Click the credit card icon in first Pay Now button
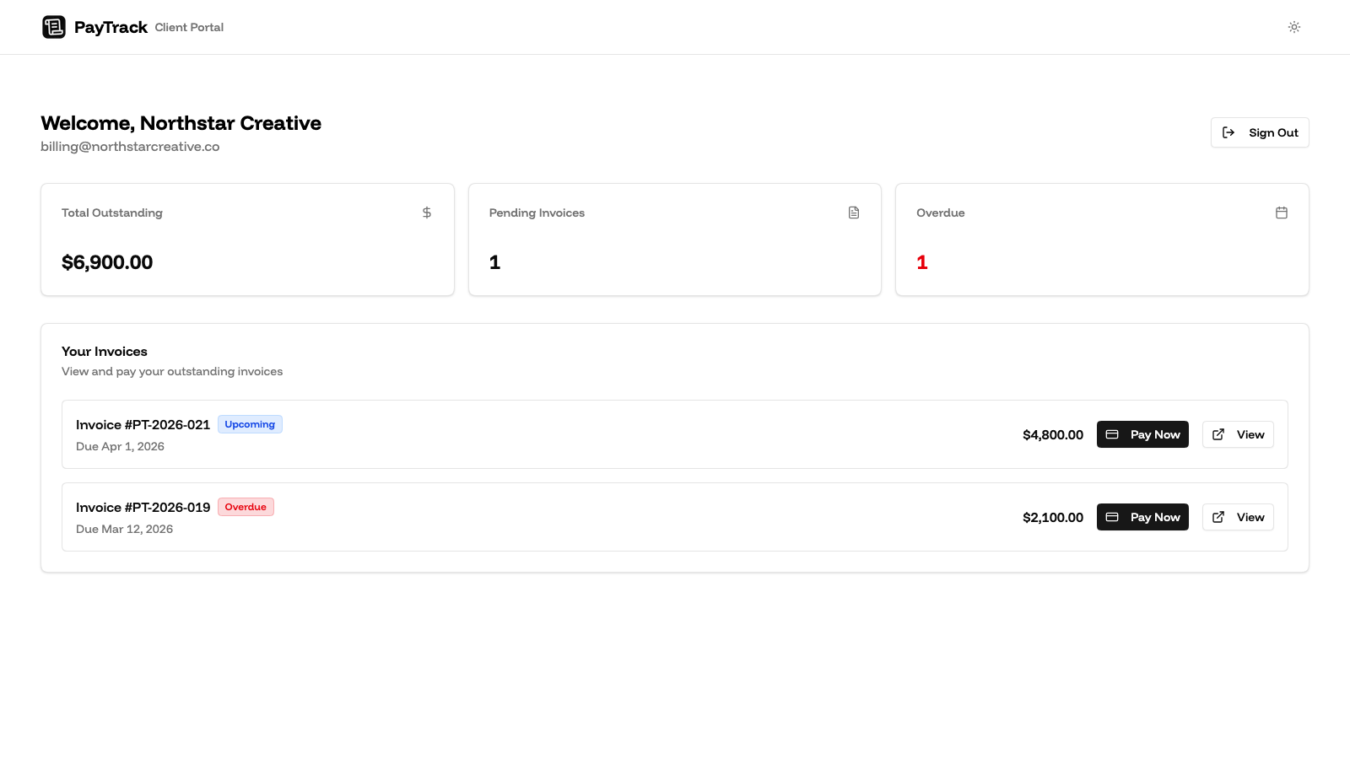This screenshot has height=759, width=1350. coord(1114,433)
